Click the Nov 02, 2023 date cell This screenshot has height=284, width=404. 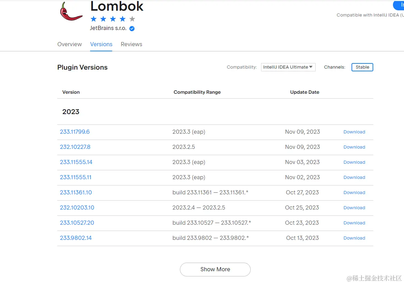(x=302, y=177)
